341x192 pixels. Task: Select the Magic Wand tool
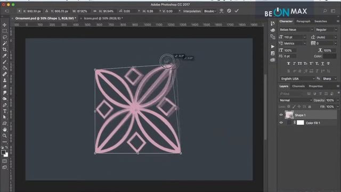click(x=5, y=43)
